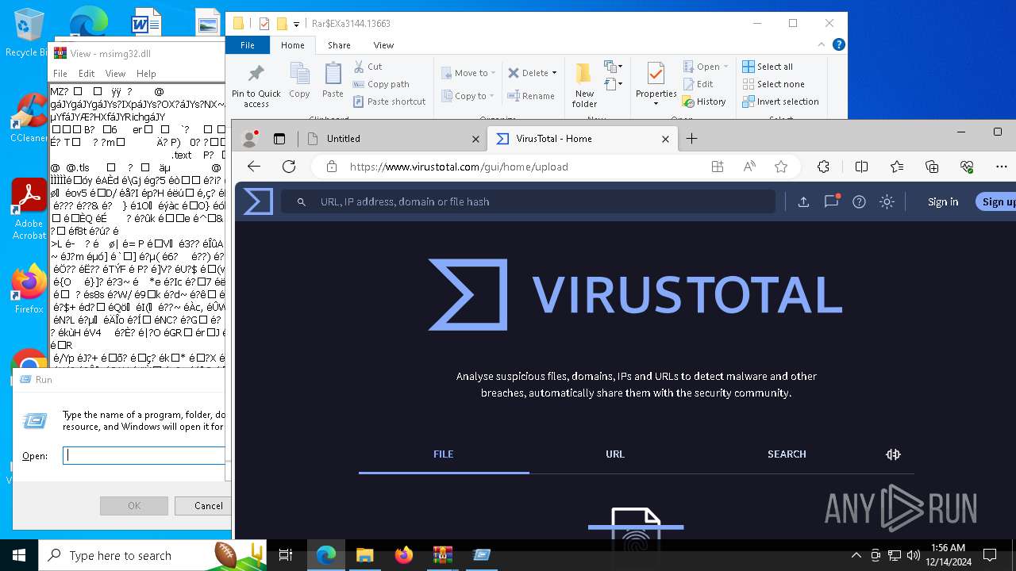
Task: Open the Explorer File tab
Action: (x=248, y=45)
